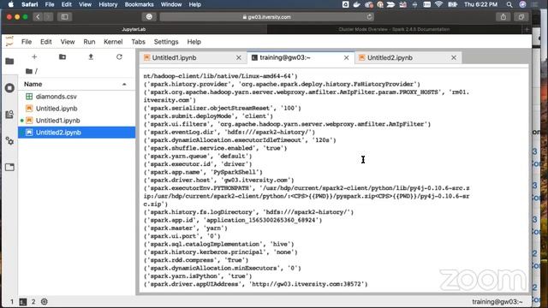
Task: Click the terminal count icon in status bar
Action: (23, 302)
